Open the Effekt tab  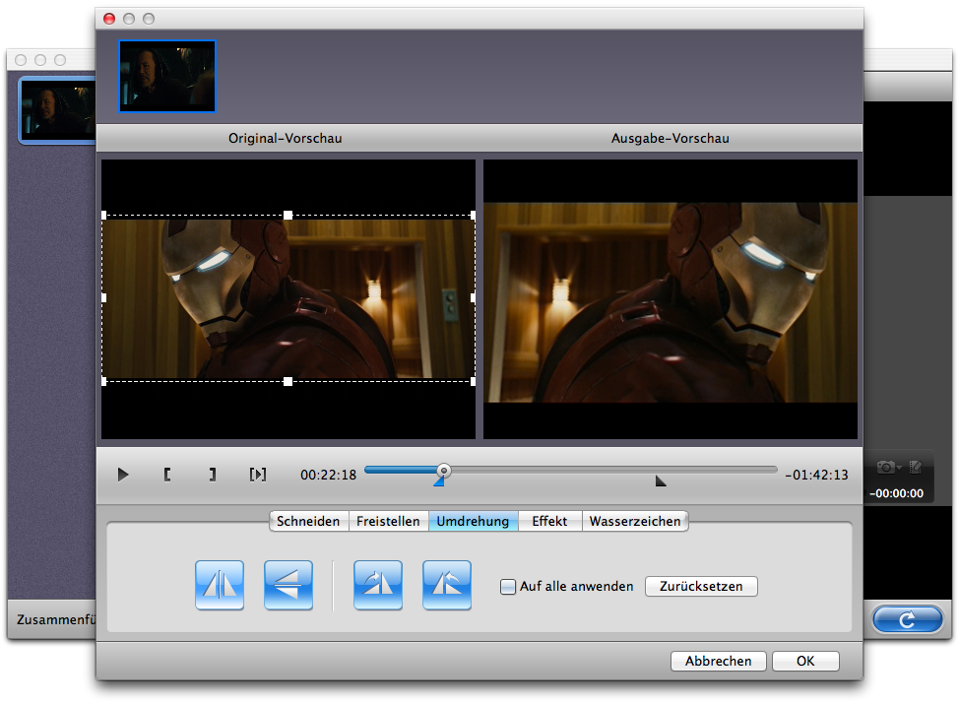point(549,522)
